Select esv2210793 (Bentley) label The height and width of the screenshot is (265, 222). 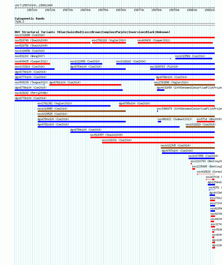tap(206, 161)
